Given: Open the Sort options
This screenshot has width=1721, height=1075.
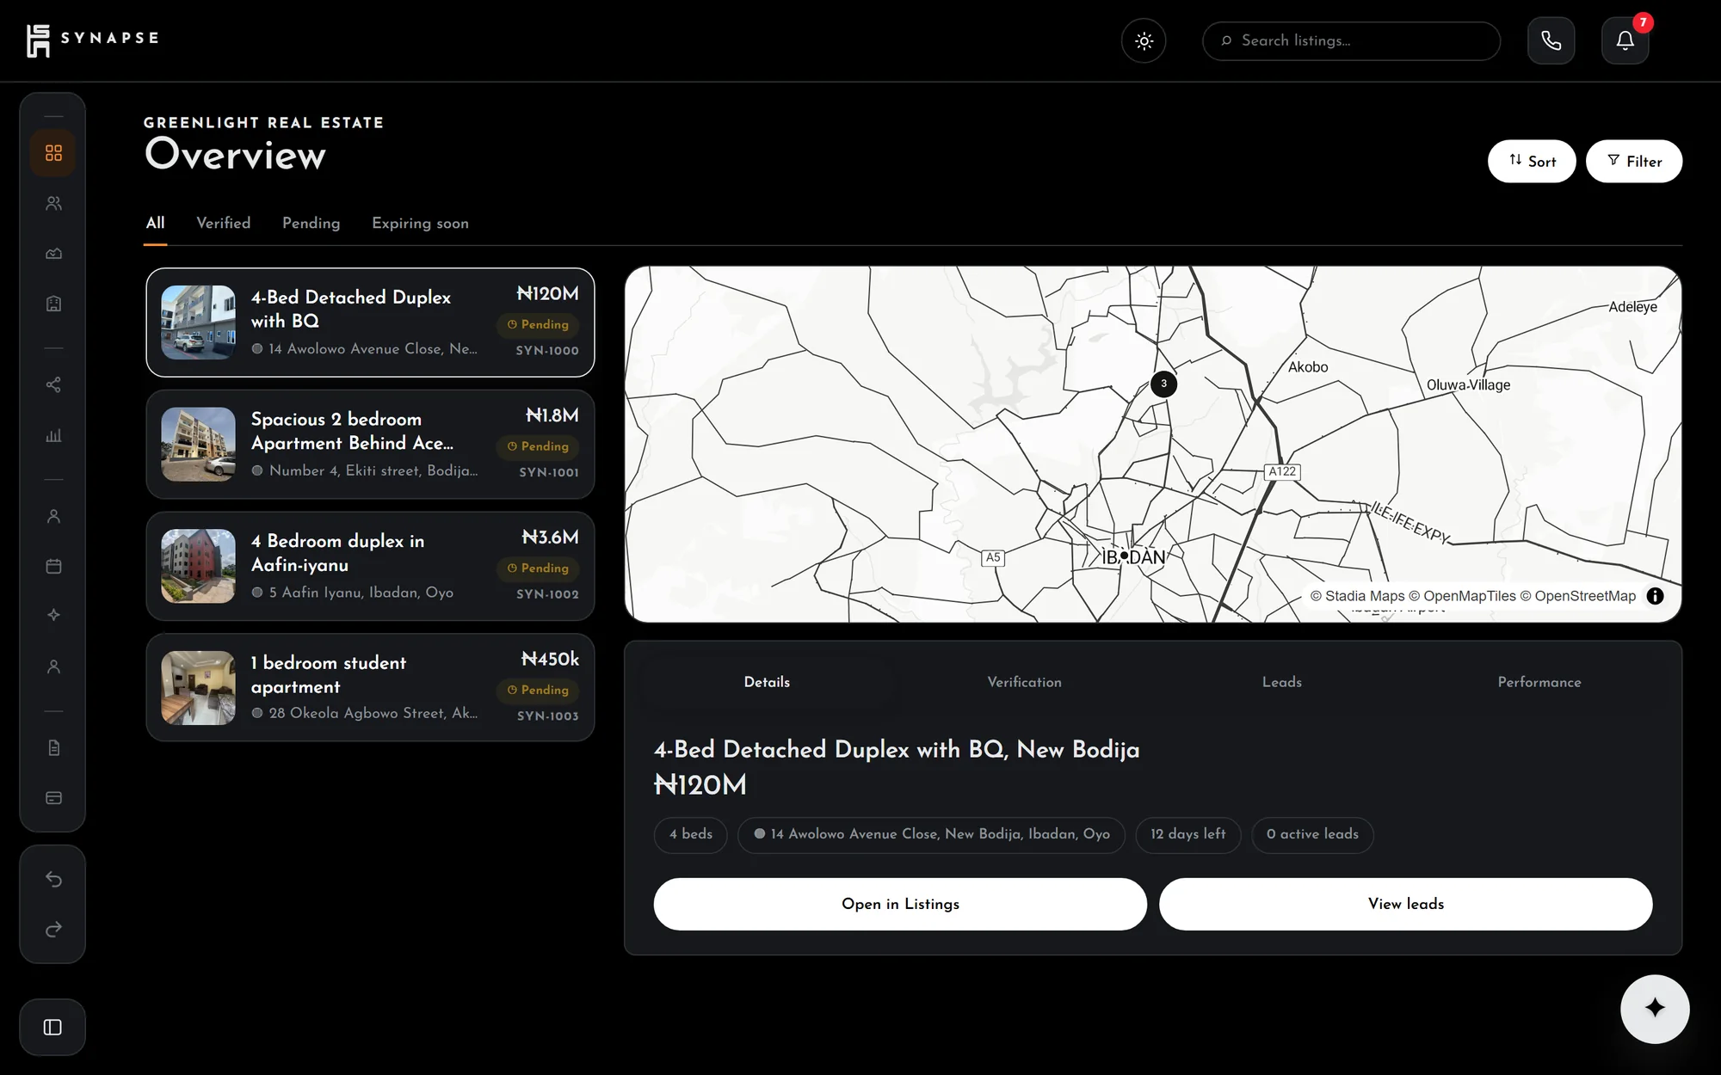Looking at the screenshot, I should (1532, 161).
